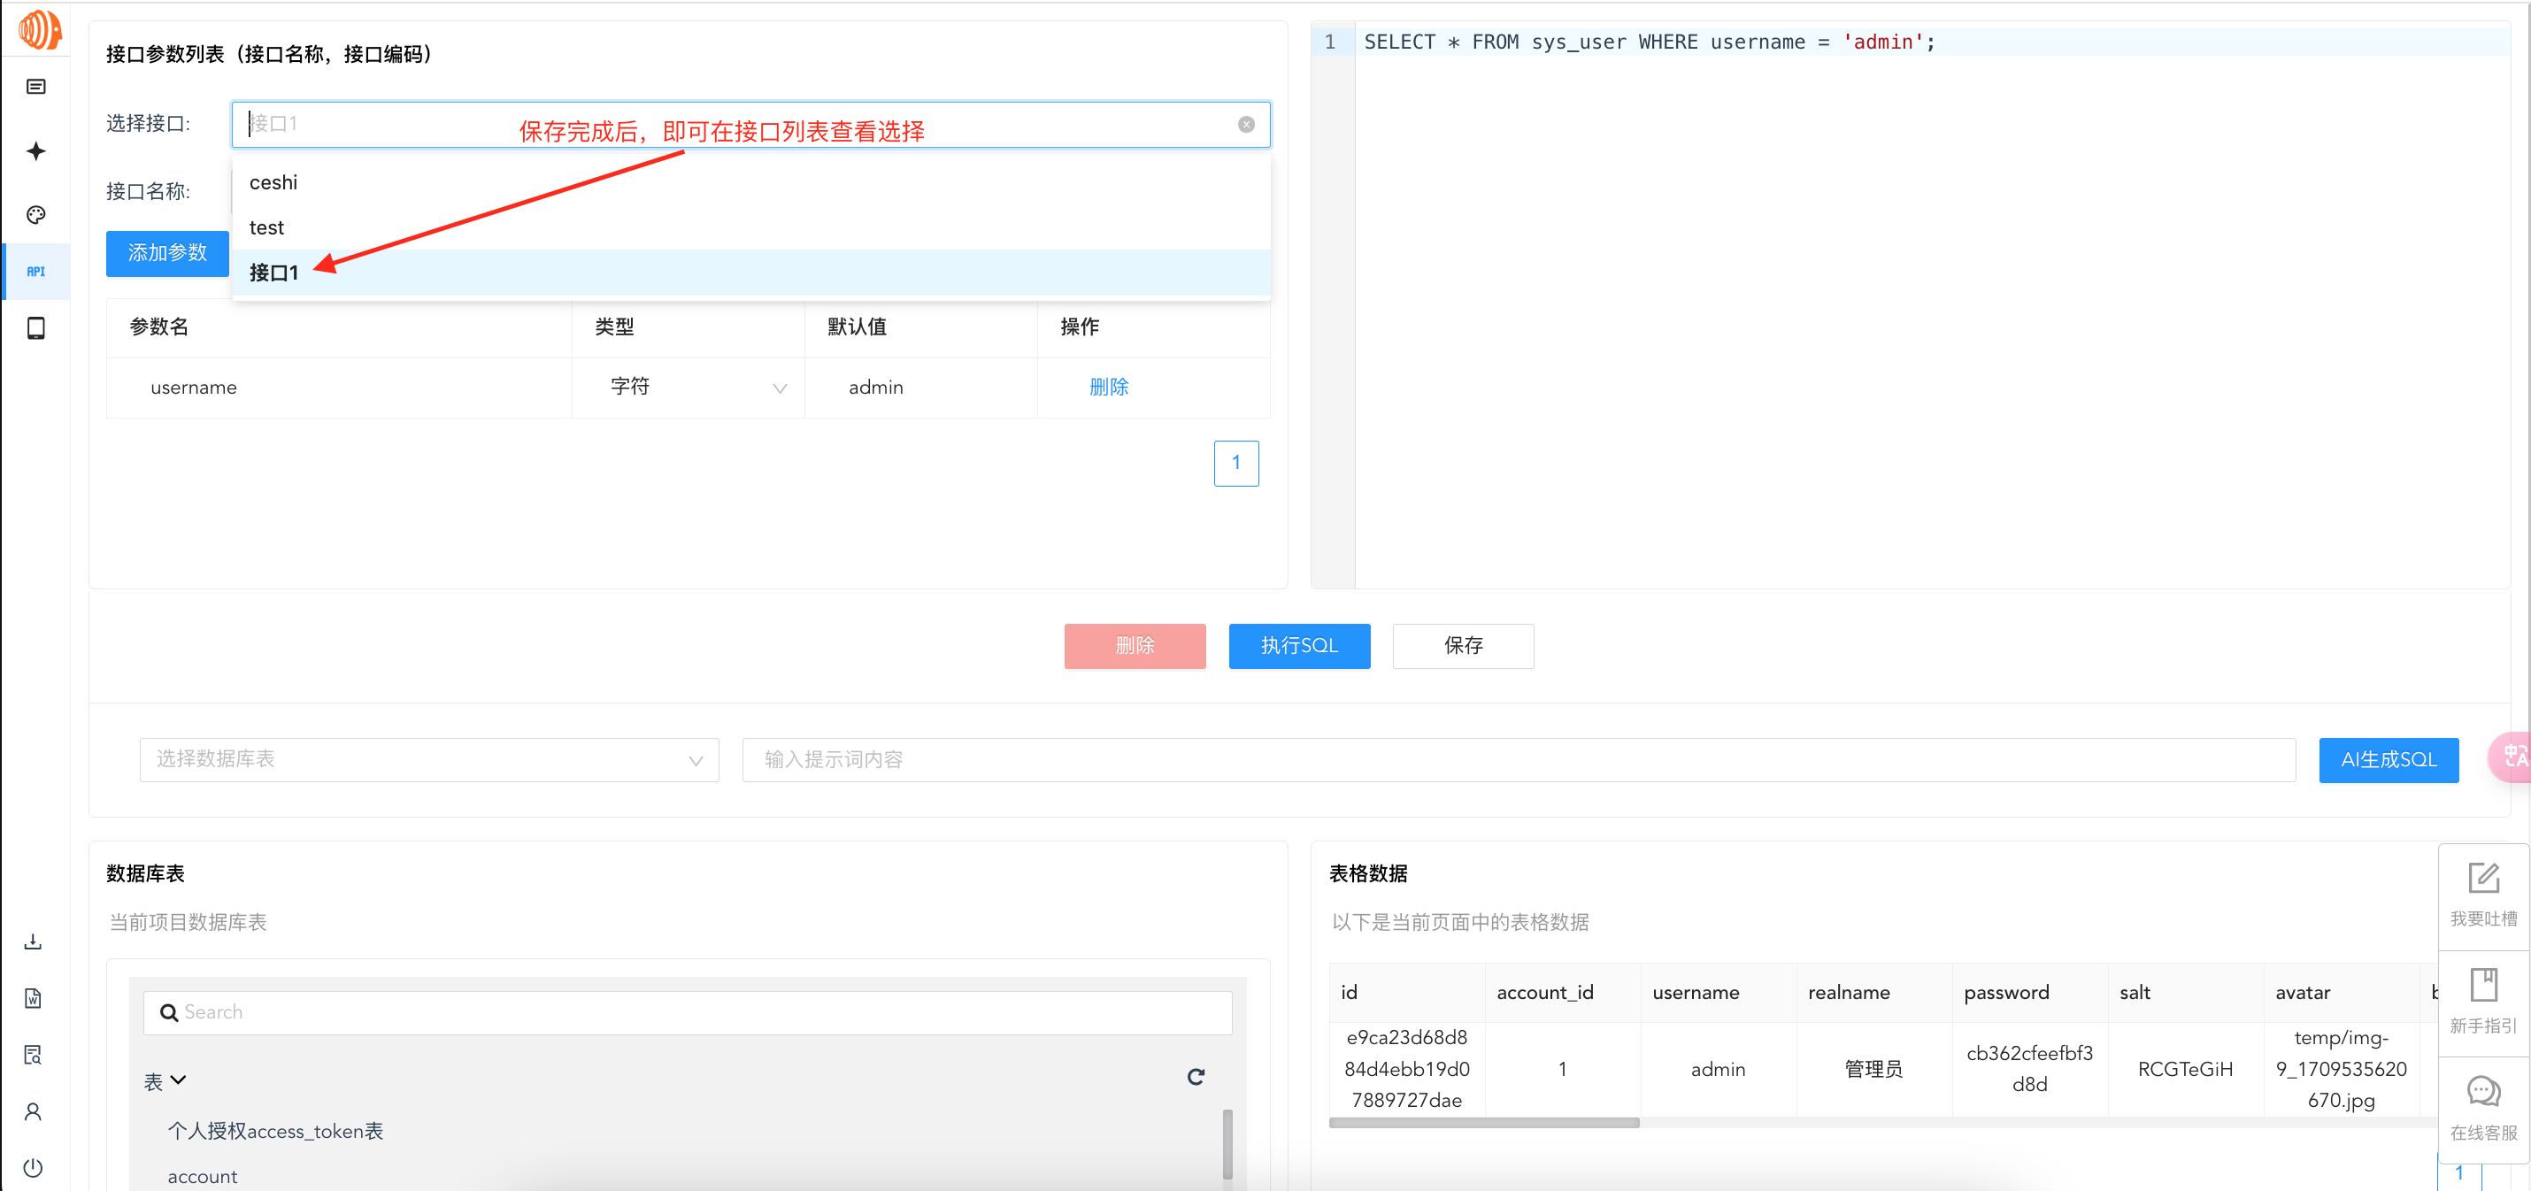
Task: Open the palette theme sidebar icon
Action: pos(35,215)
